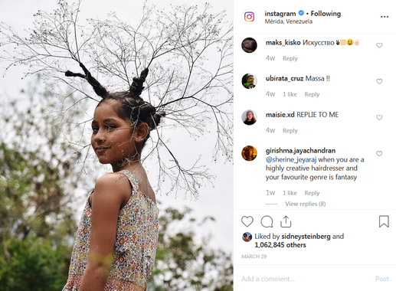
Task: Like the post with the heart icon
Action: tap(247, 221)
